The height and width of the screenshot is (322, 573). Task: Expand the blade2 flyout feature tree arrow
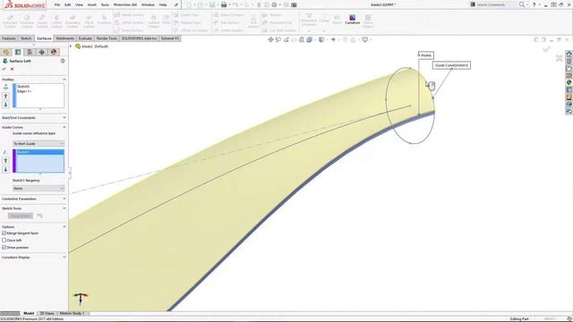point(71,47)
